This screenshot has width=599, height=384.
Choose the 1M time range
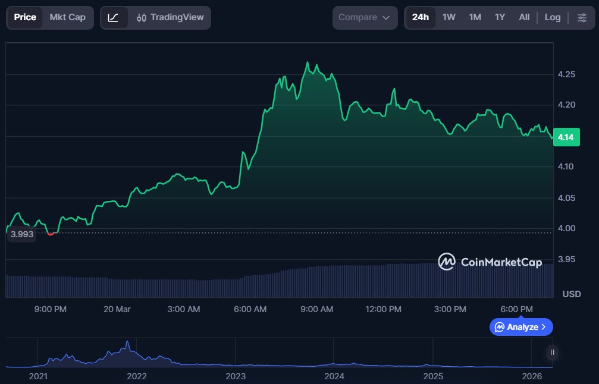[475, 17]
